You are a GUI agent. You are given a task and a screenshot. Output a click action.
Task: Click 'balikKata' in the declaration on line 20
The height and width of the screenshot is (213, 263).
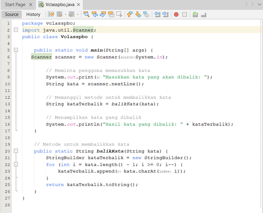click(110, 151)
